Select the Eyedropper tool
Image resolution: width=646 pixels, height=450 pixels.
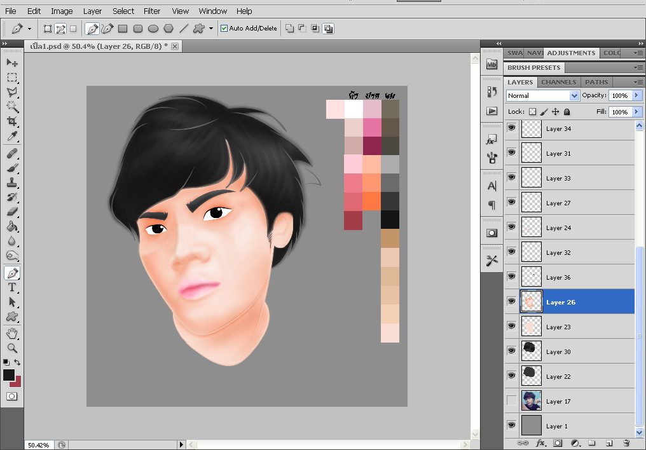click(12, 137)
